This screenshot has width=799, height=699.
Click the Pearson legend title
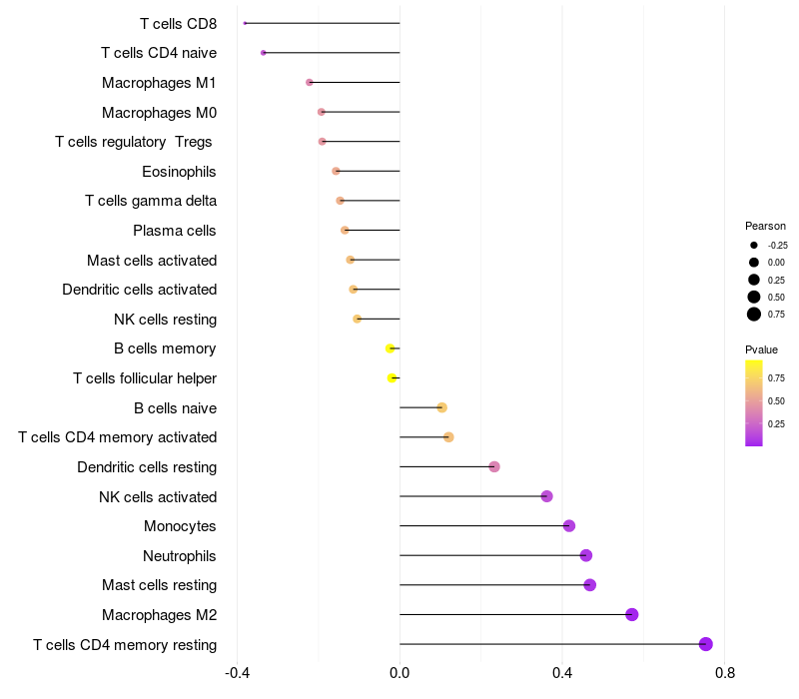click(x=765, y=226)
